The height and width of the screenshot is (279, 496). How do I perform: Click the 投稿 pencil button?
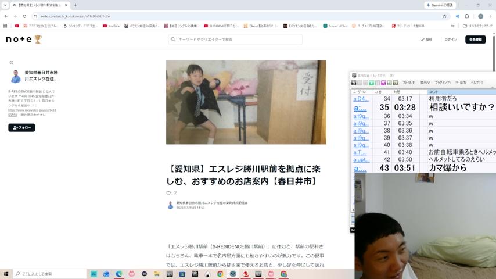tap(426, 40)
